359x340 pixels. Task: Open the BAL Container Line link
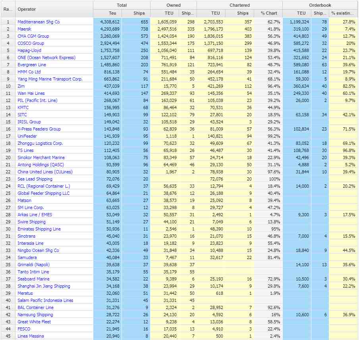35,307
